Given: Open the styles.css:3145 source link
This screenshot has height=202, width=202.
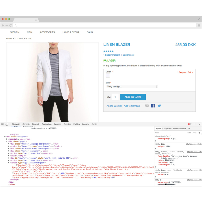Looking at the screenshot, I should (x=194, y=144).
